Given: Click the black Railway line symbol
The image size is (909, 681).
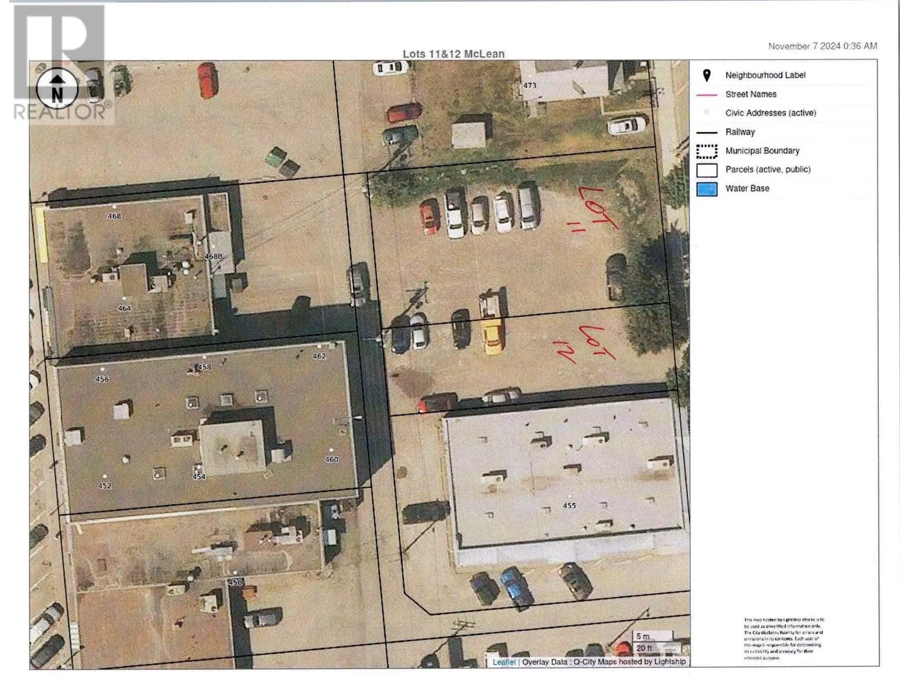Looking at the screenshot, I should pos(707,132).
